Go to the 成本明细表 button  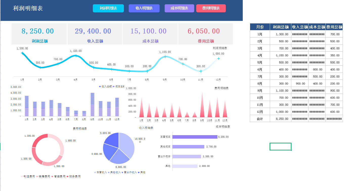[179, 8]
